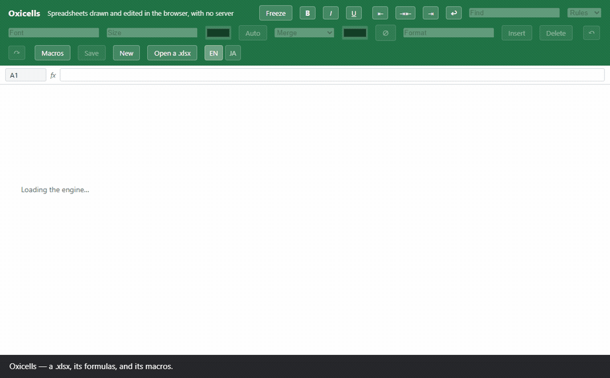Image resolution: width=610 pixels, height=378 pixels.
Task: Click the A1 cell reference box
Action: point(26,75)
